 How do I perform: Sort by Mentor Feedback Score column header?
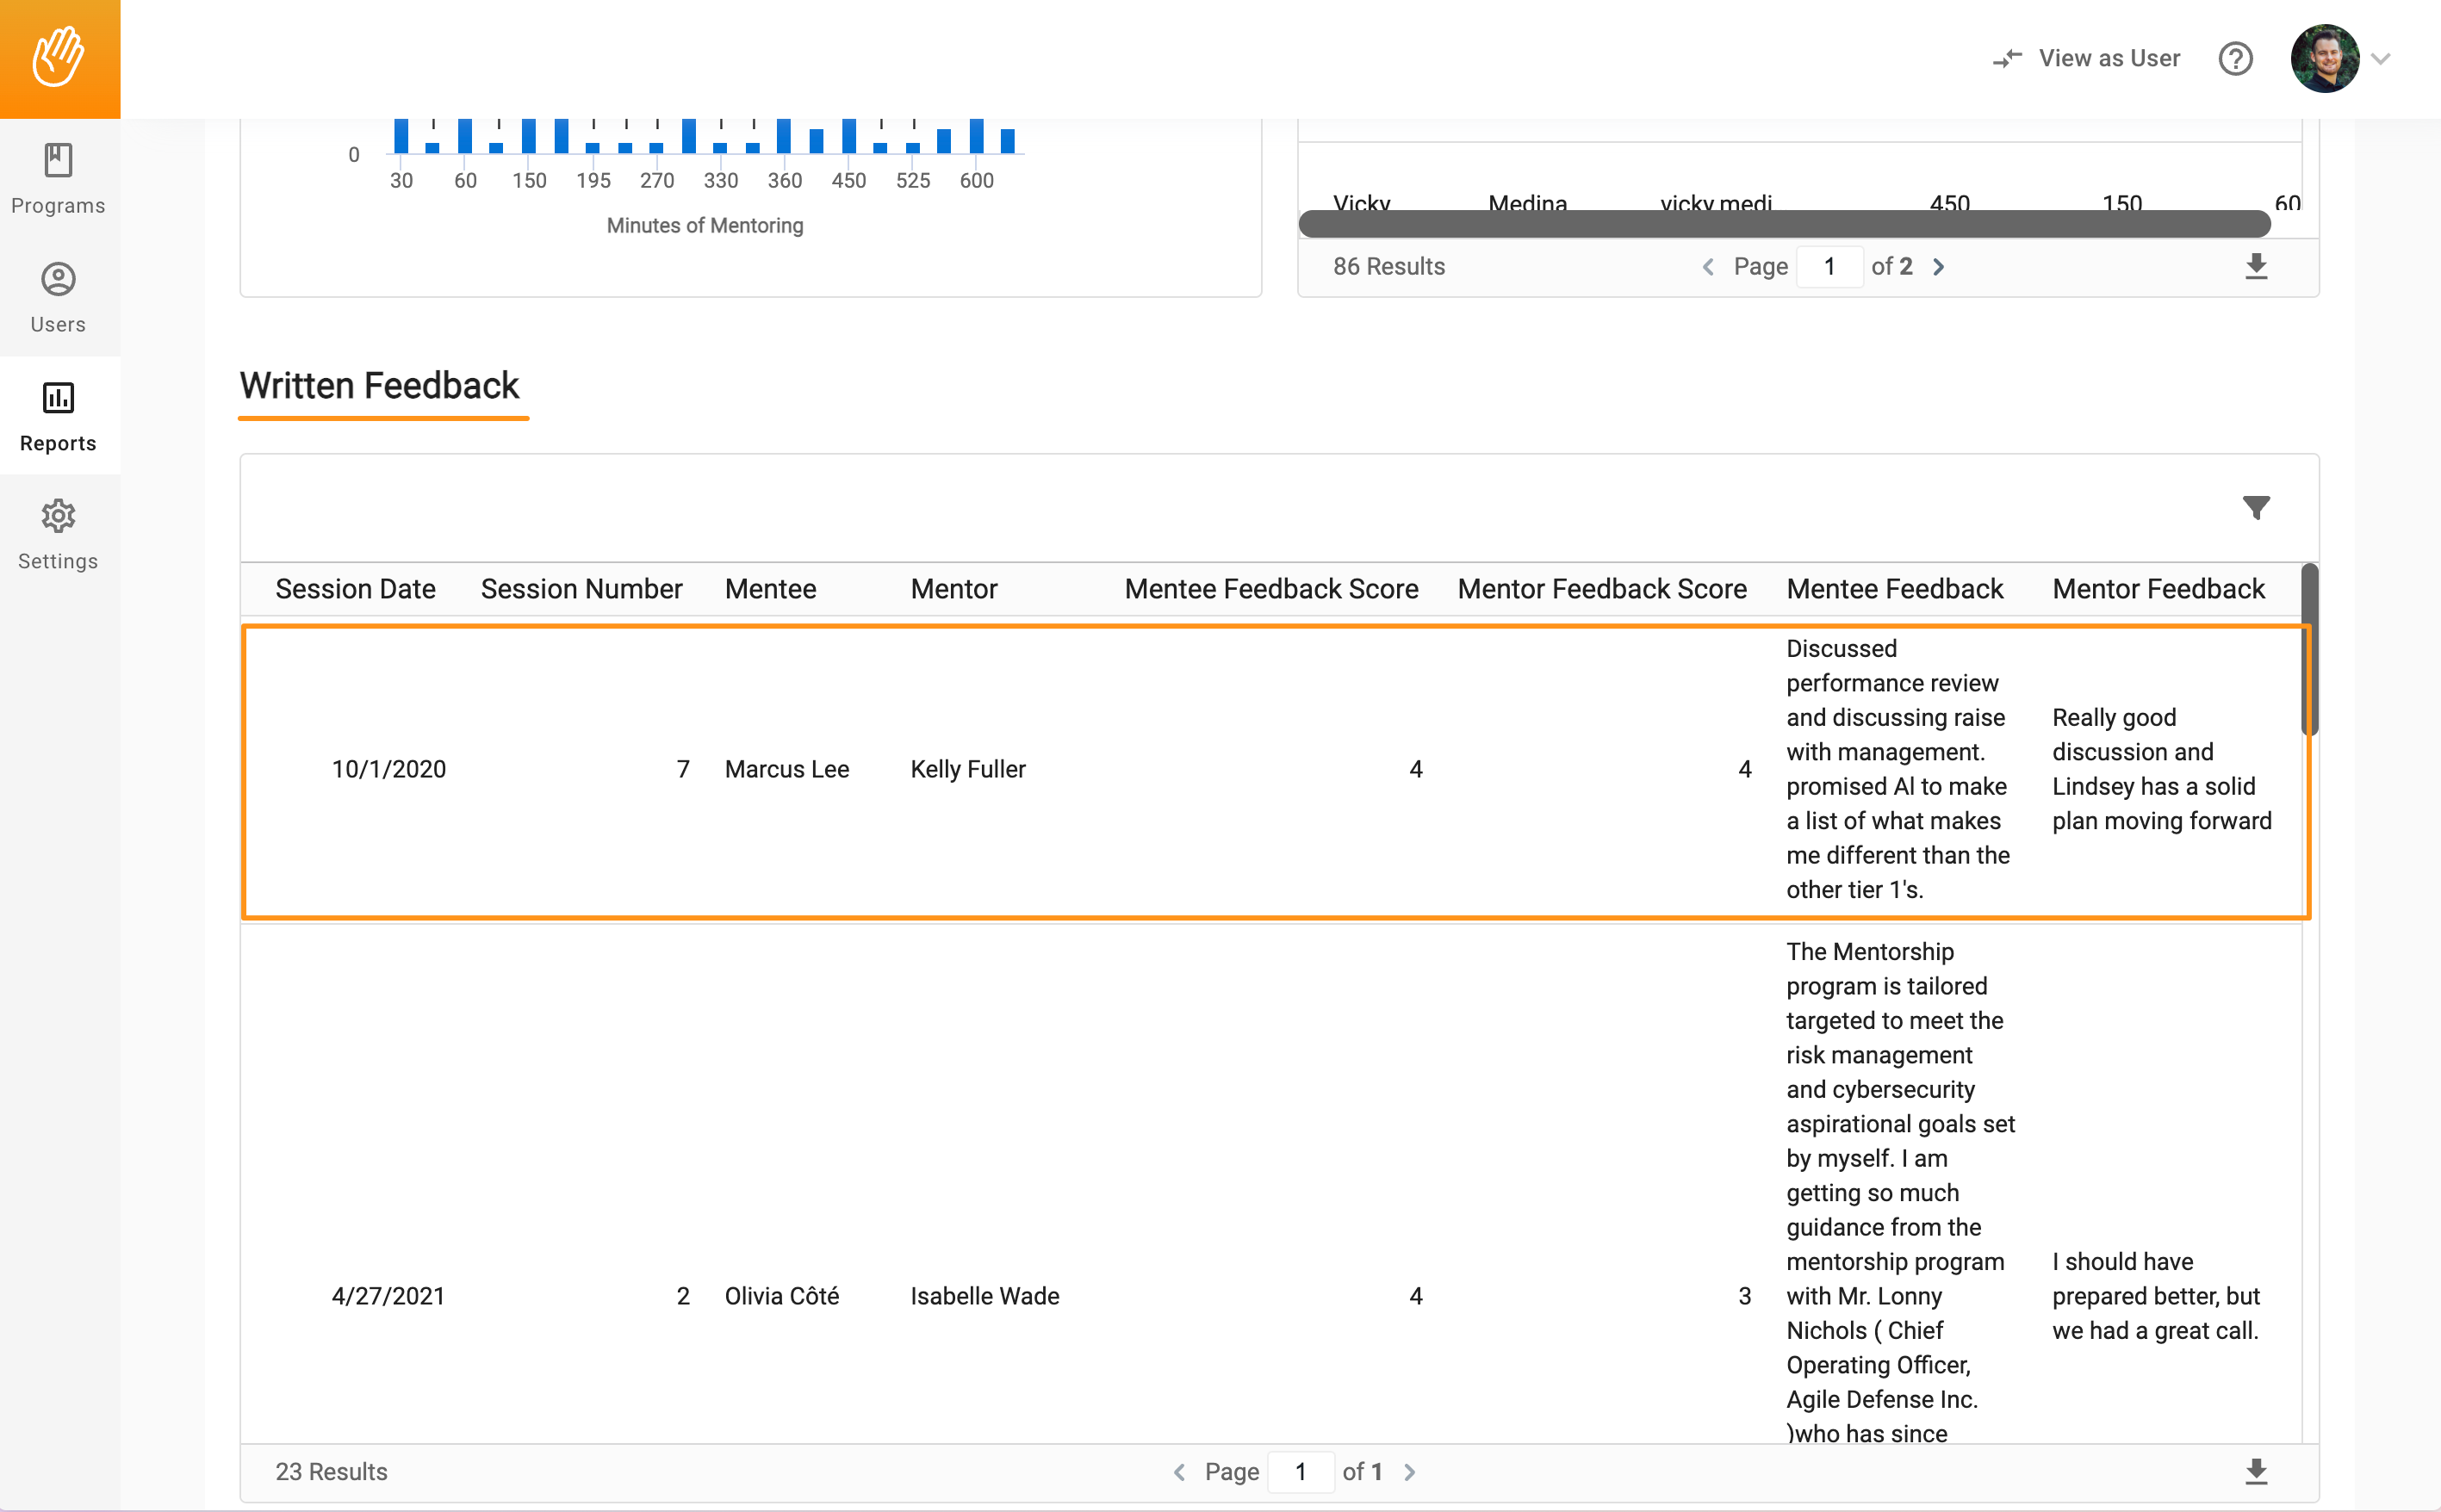click(x=1602, y=589)
